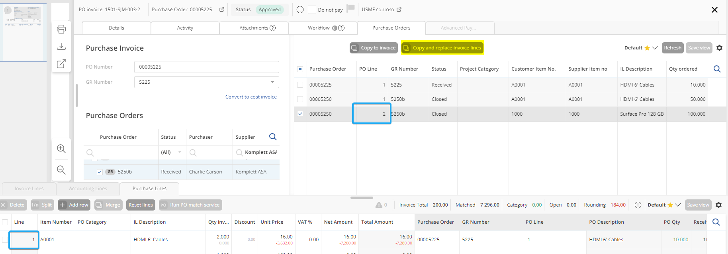Click the horizontal splitter handle above totals
728x254 pixels.
362,197
